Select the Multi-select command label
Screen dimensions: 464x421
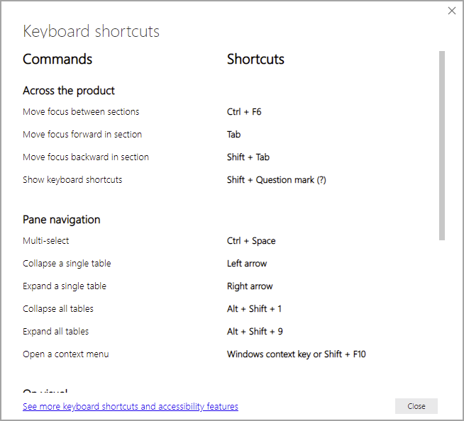pyautogui.click(x=46, y=241)
